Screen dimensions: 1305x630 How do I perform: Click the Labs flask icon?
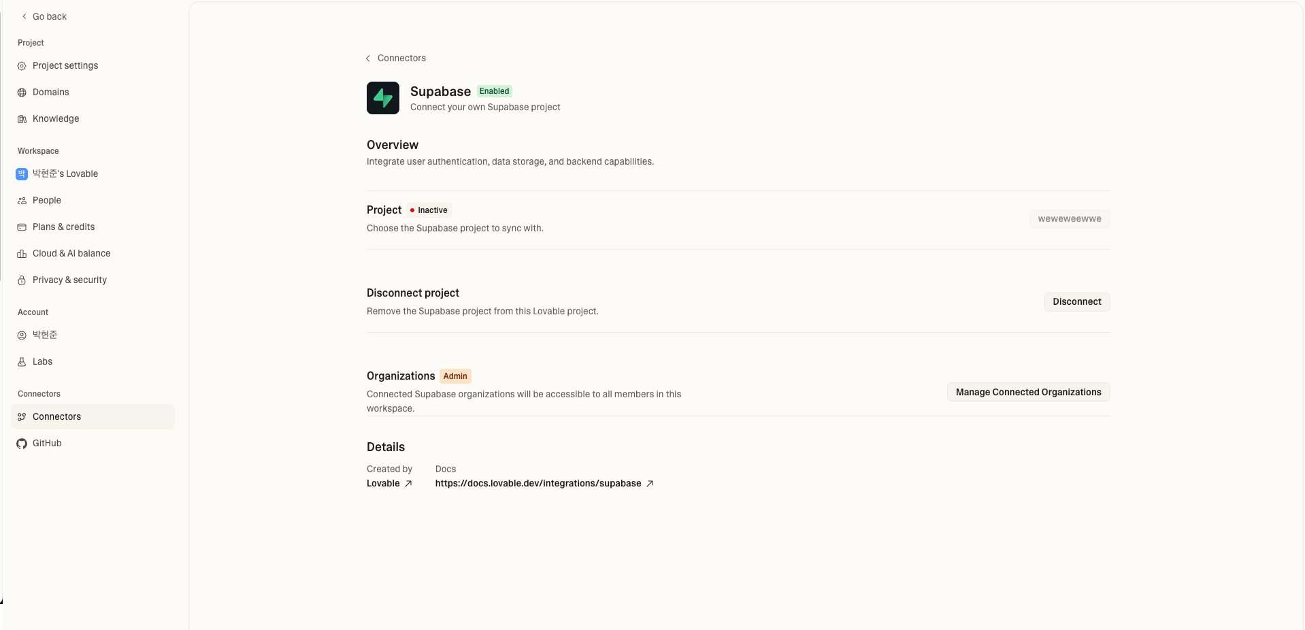click(22, 362)
